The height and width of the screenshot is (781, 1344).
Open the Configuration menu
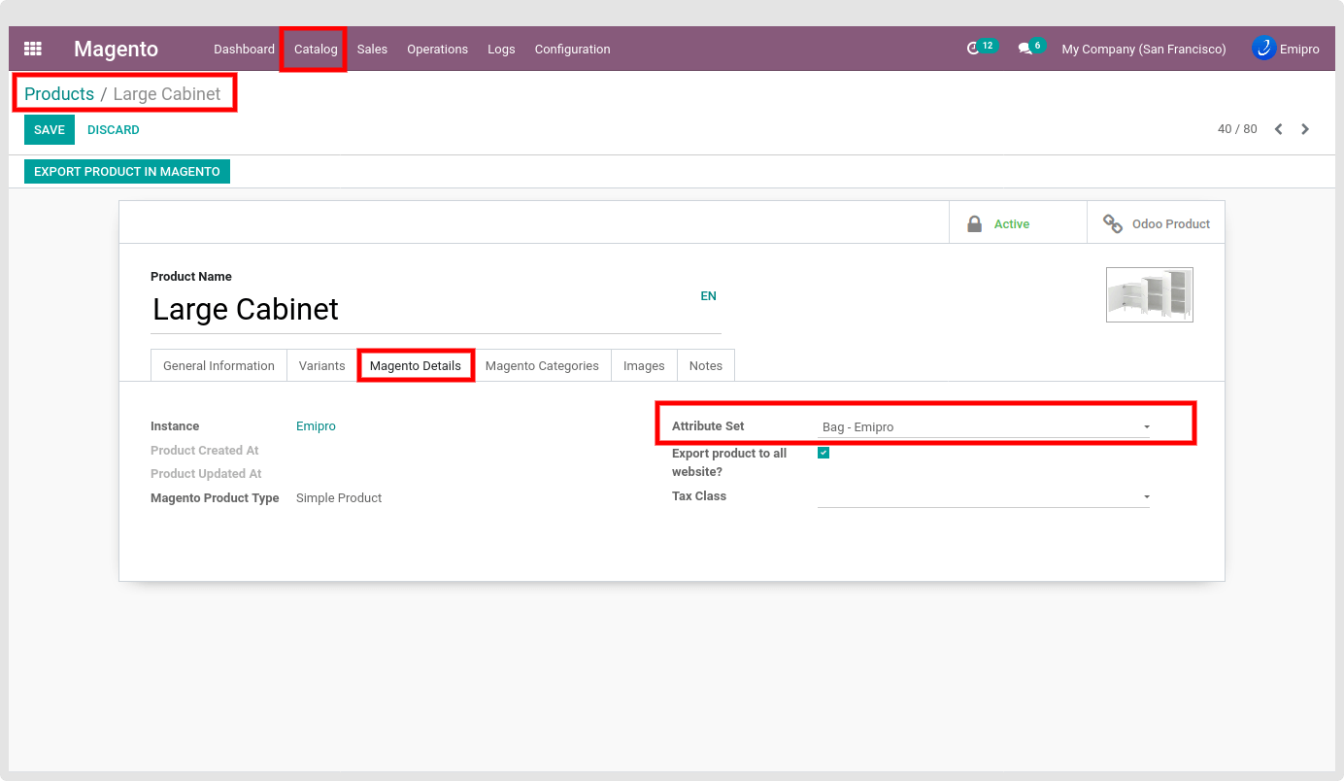click(x=573, y=49)
